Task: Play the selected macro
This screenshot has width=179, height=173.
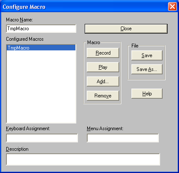Action: tap(103, 67)
